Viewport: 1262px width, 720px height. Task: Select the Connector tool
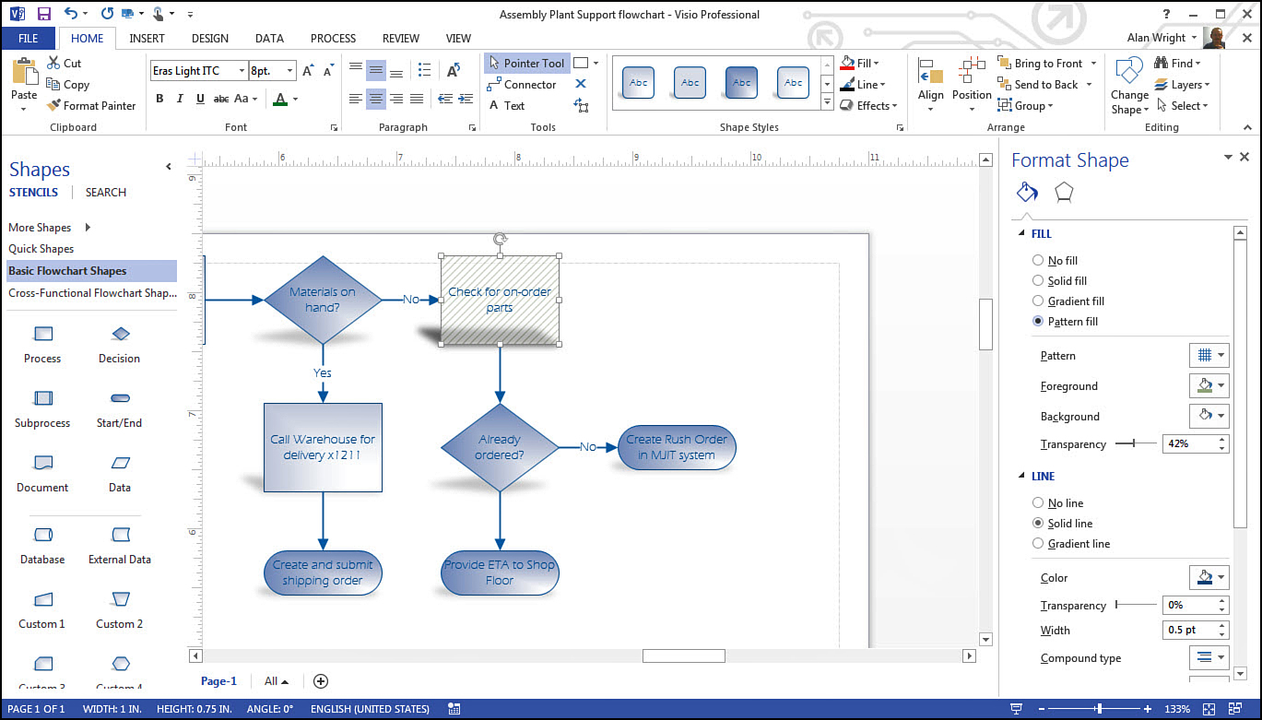coord(522,85)
